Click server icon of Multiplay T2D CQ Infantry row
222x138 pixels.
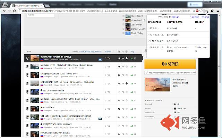[27, 67]
